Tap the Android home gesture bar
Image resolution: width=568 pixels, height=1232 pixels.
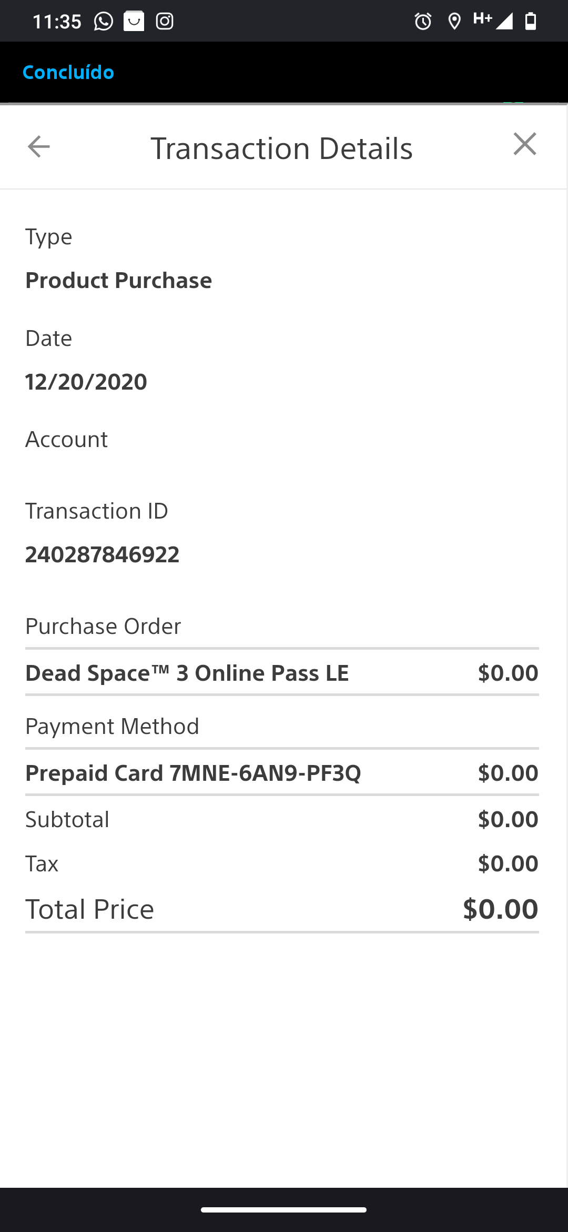coord(284,1210)
